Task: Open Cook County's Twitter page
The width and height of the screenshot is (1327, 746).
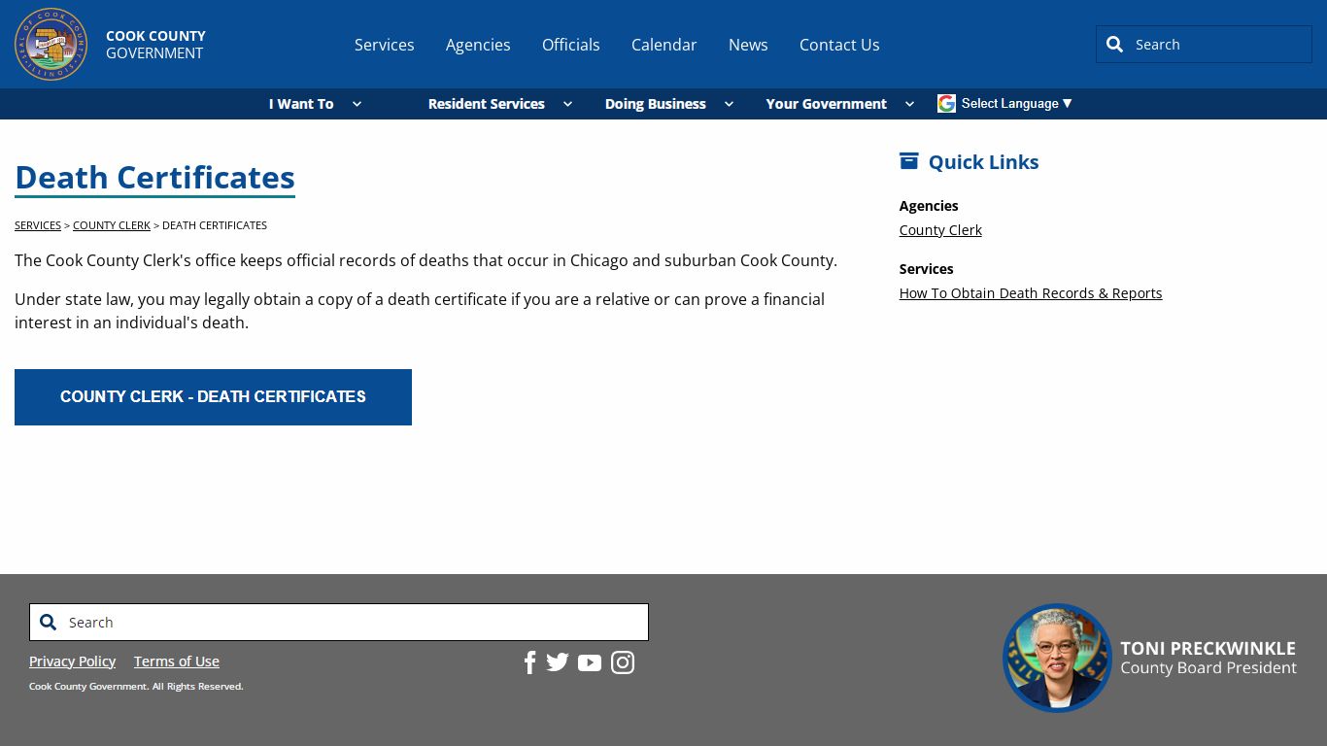Action: 557,662
